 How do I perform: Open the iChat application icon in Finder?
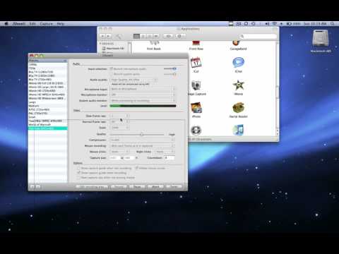click(238, 63)
